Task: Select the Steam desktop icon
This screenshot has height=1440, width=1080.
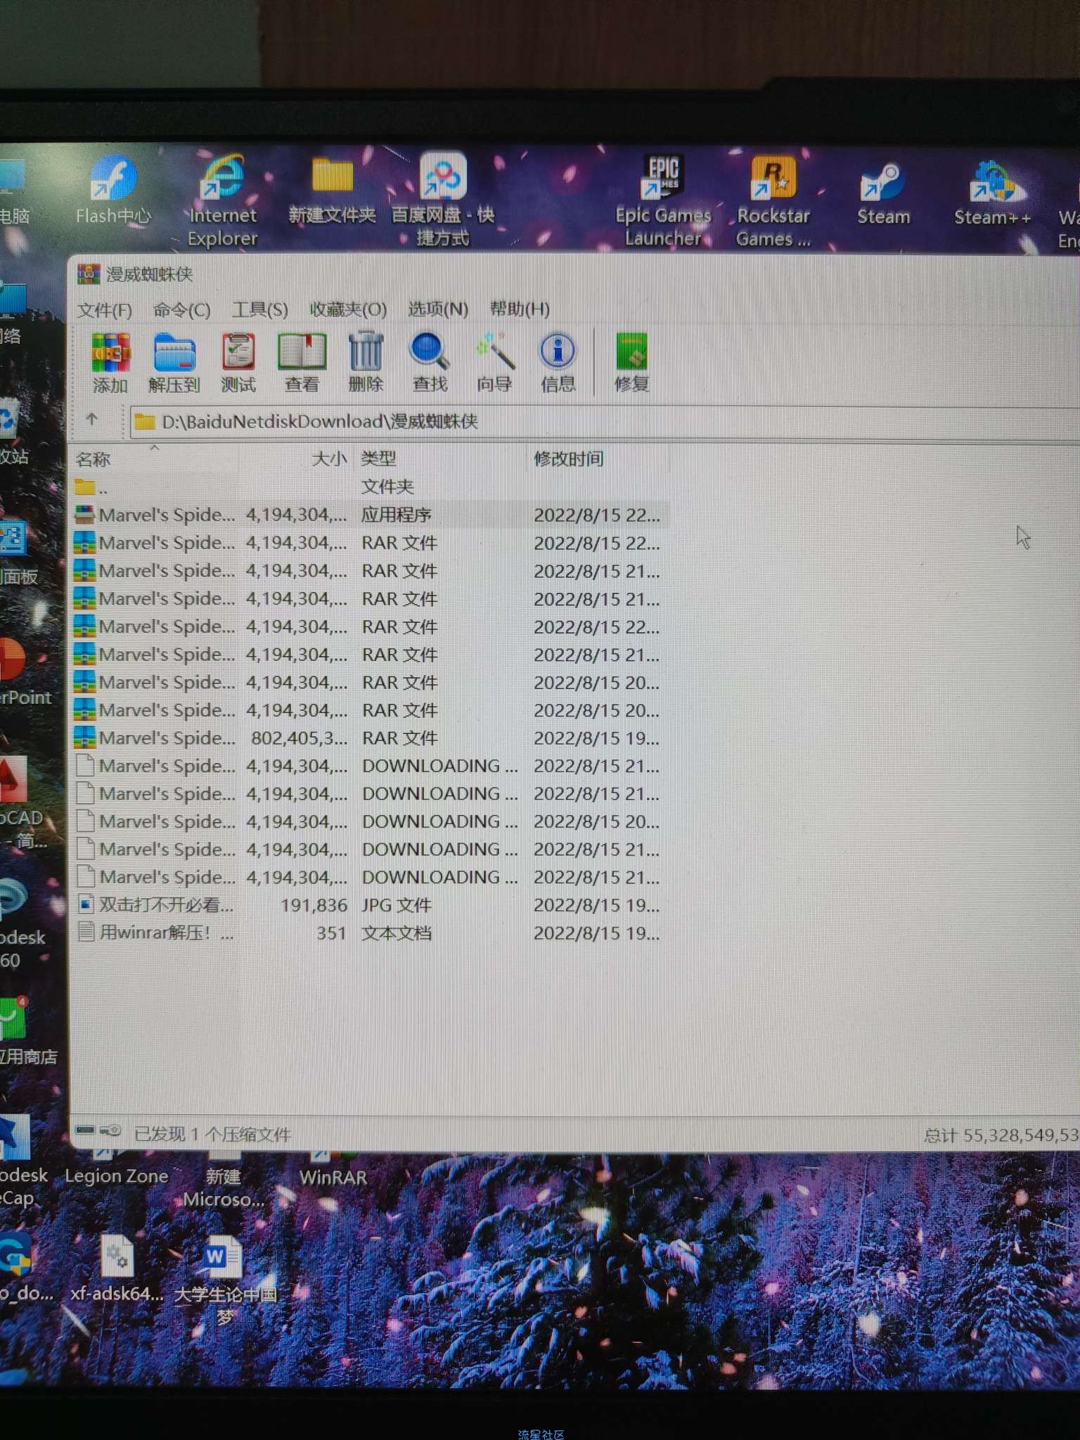Action: 883,194
